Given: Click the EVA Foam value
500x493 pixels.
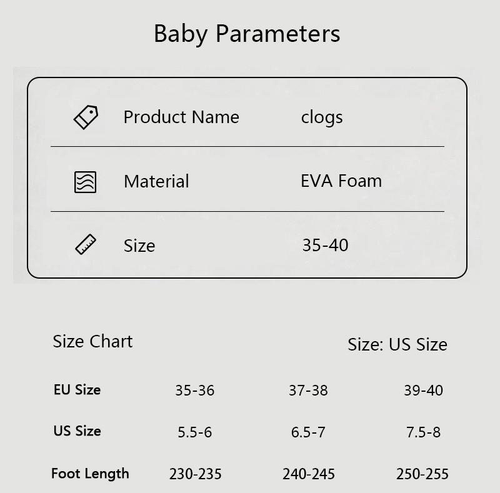Looking at the screenshot, I should tap(341, 181).
